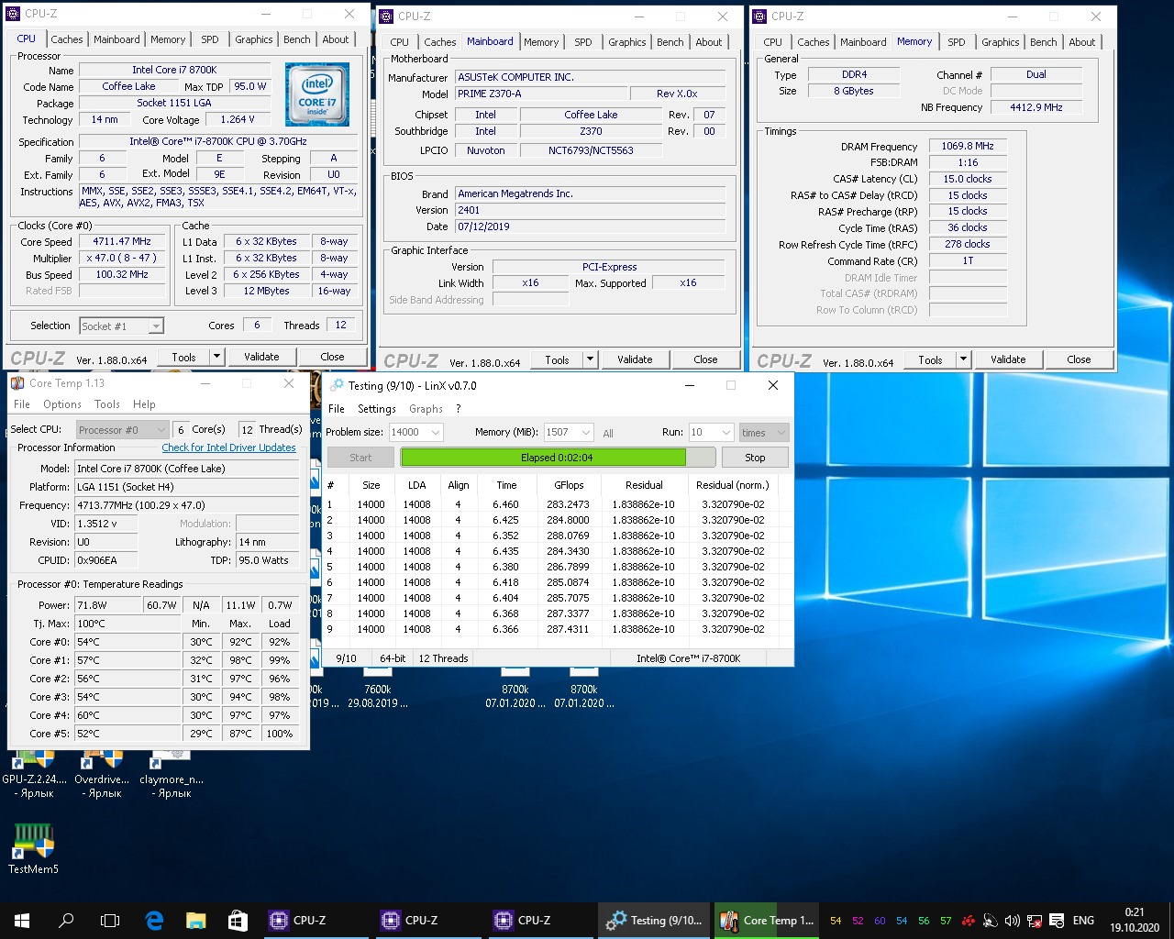Click the LinX title bar icon
The width and height of the screenshot is (1174, 939).
[x=337, y=385]
